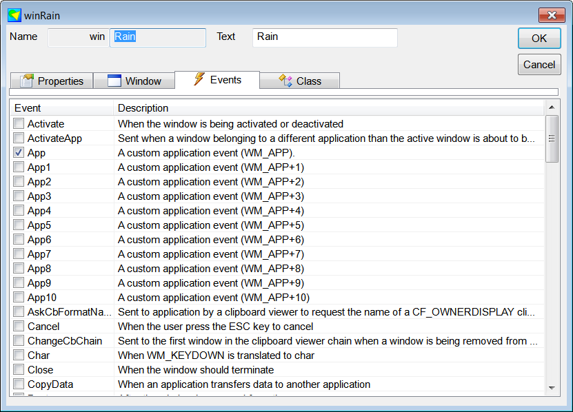Click the Name field label
The image size is (573, 412).
point(23,37)
